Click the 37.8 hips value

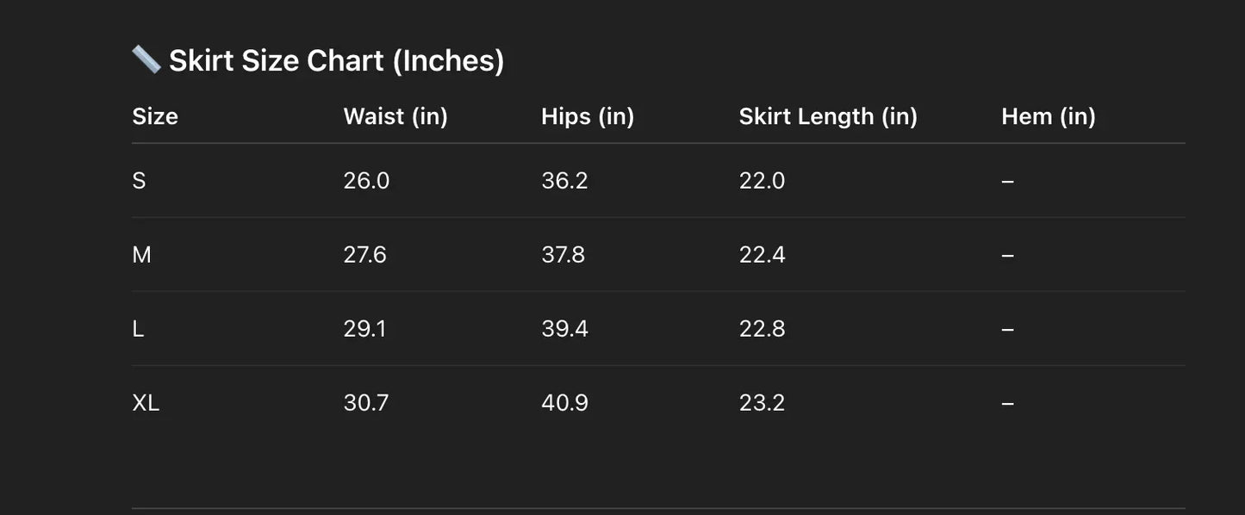pos(563,255)
